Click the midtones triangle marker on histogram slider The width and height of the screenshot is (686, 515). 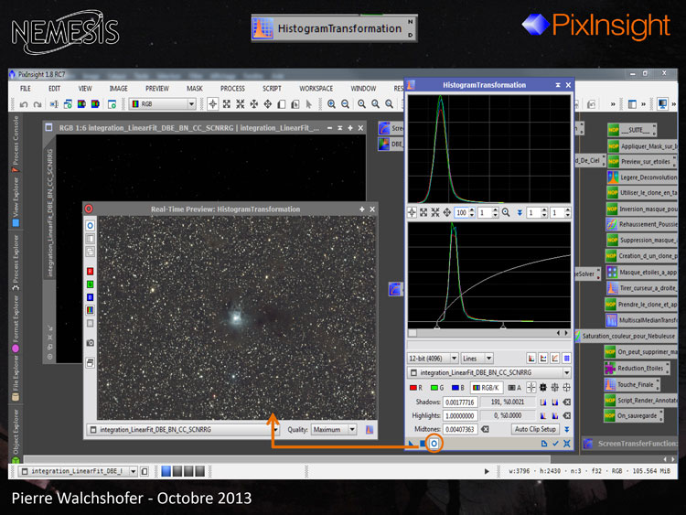click(503, 326)
